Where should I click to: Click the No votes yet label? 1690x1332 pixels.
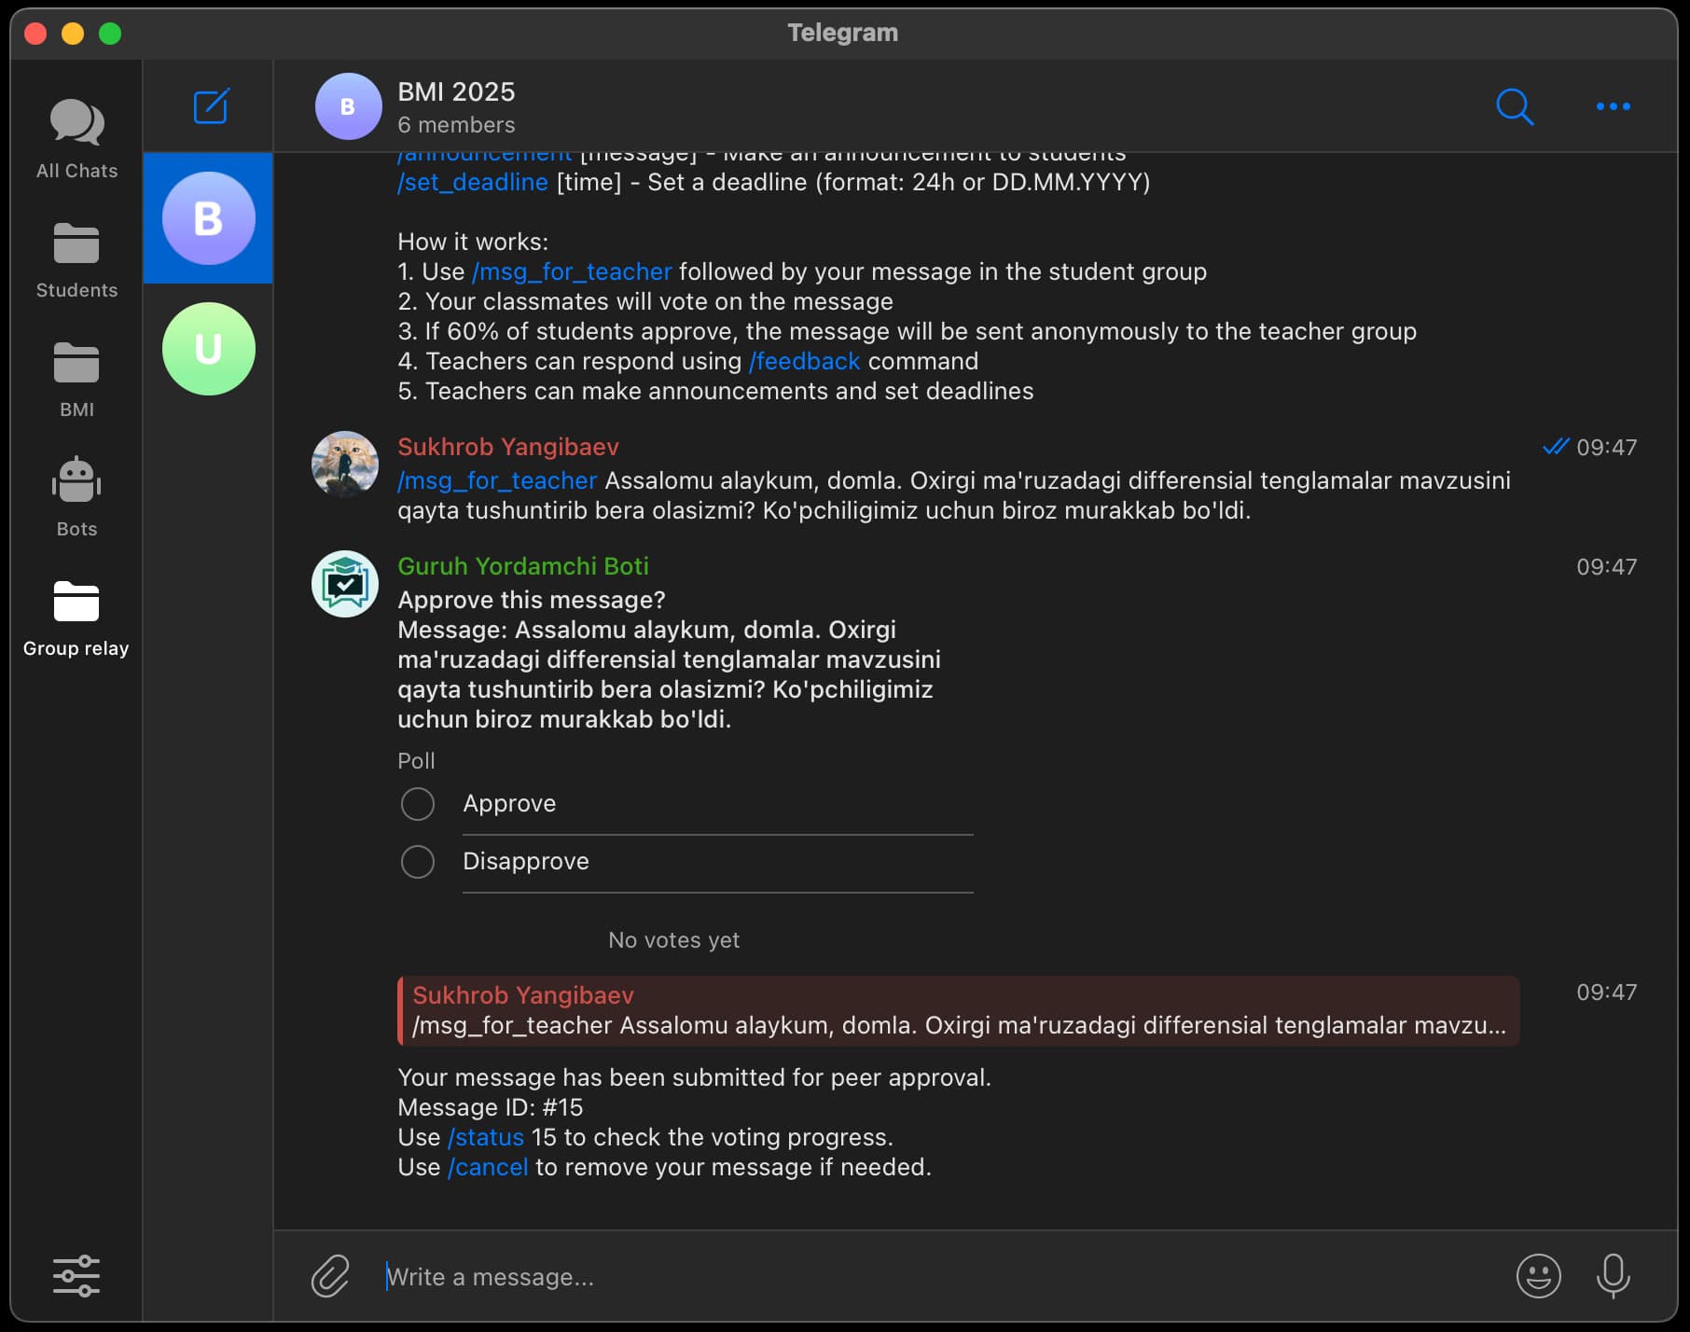point(673,940)
